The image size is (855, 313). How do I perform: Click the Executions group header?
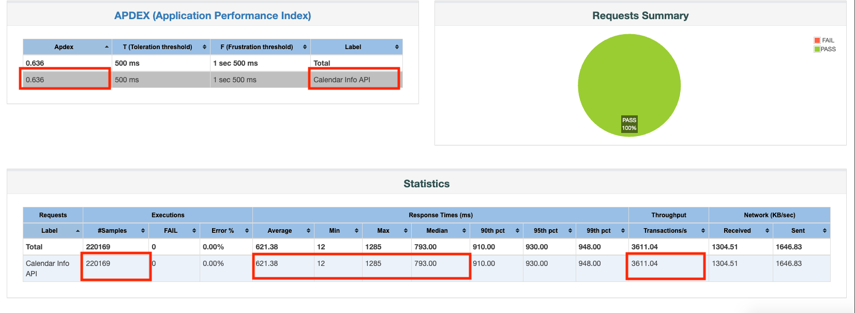click(168, 215)
